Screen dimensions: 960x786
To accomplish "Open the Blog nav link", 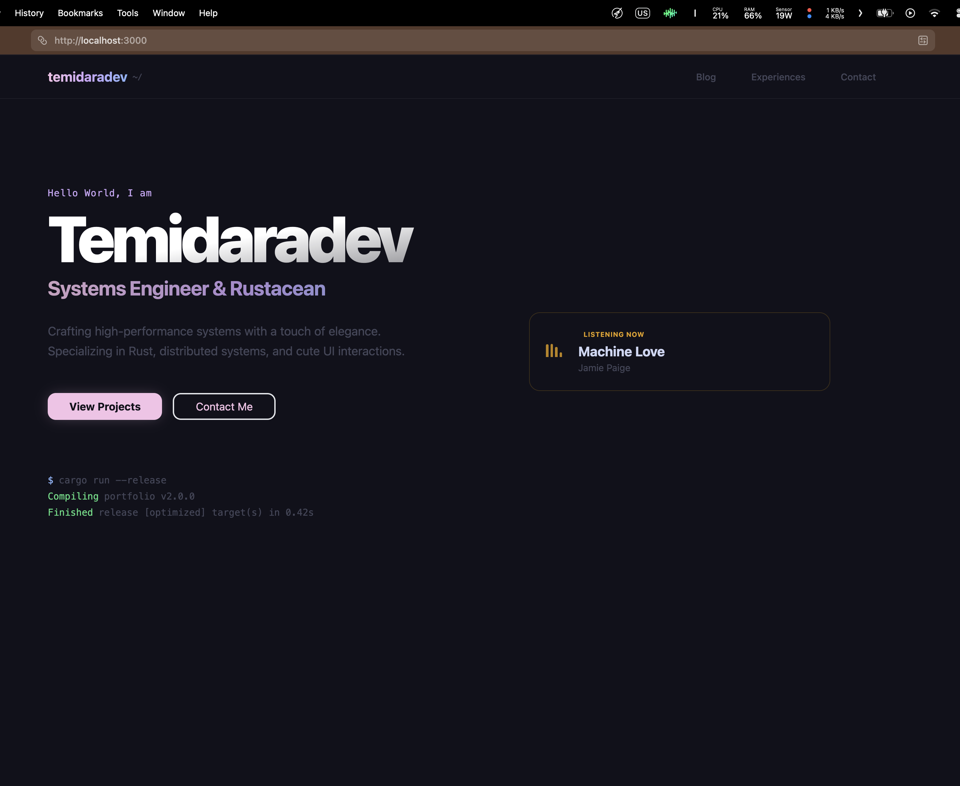I will pos(706,77).
